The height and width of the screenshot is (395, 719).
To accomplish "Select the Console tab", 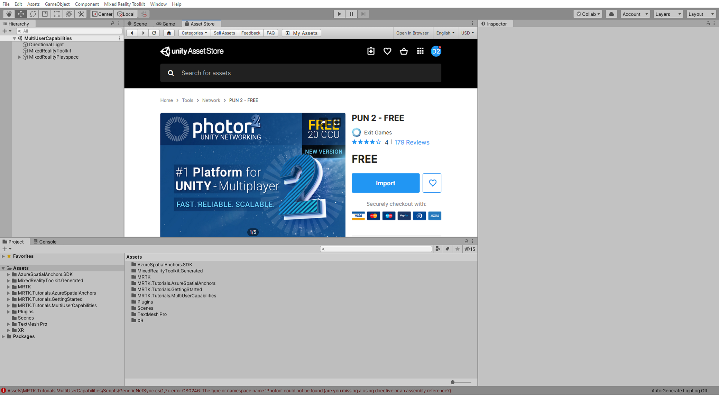I will pyautogui.click(x=47, y=241).
